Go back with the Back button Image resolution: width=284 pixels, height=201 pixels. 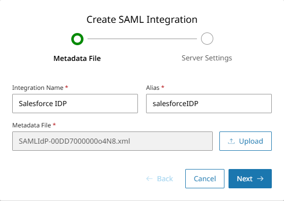tap(160, 179)
